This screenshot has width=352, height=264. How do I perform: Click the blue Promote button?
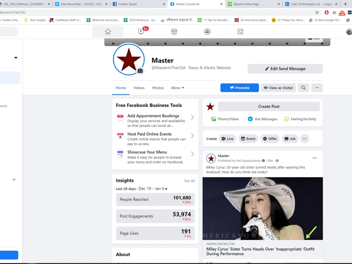[239, 88]
